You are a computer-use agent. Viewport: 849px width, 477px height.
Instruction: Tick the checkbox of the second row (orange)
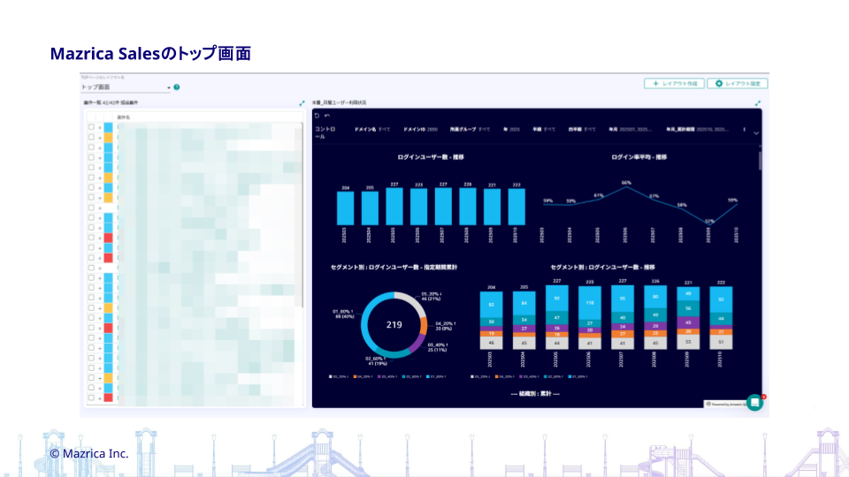[x=91, y=138]
